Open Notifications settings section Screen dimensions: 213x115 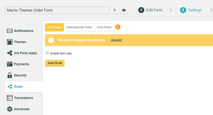(23, 31)
